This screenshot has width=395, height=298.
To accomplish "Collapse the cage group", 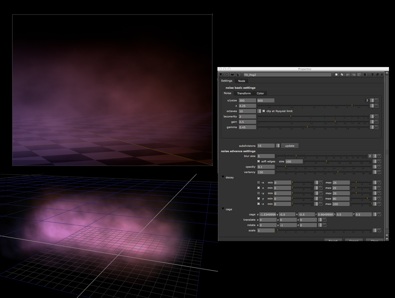I will [x=223, y=209].
